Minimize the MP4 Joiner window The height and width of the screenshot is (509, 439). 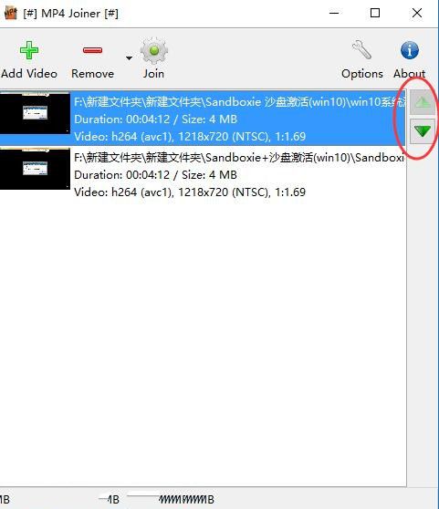(334, 13)
